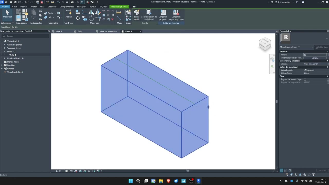Open the Insertar ribbon tab

point(24,7)
